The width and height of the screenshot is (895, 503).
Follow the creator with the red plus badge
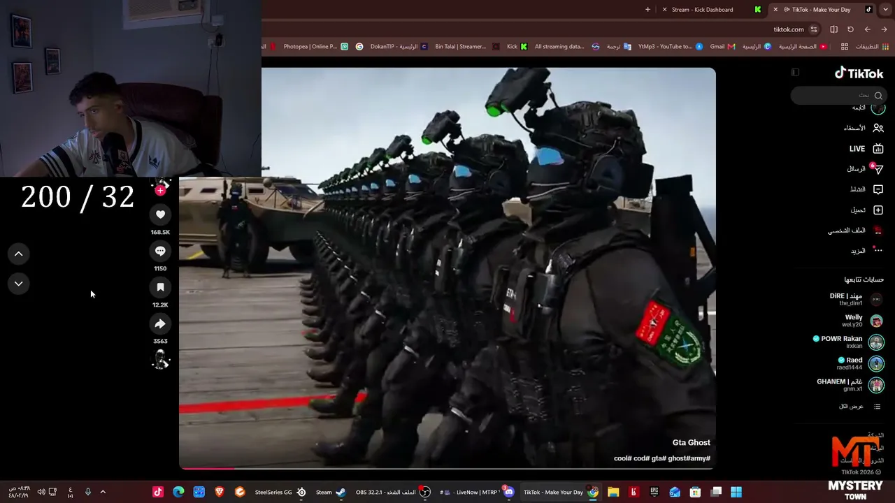[x=160, y=190]
